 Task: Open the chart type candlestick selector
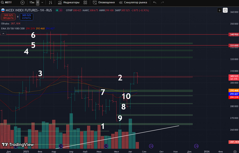(51, 2)
